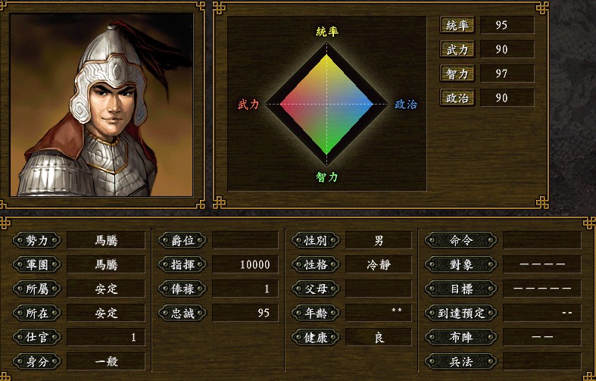Click the 性格 label plaque

[316, 264]
